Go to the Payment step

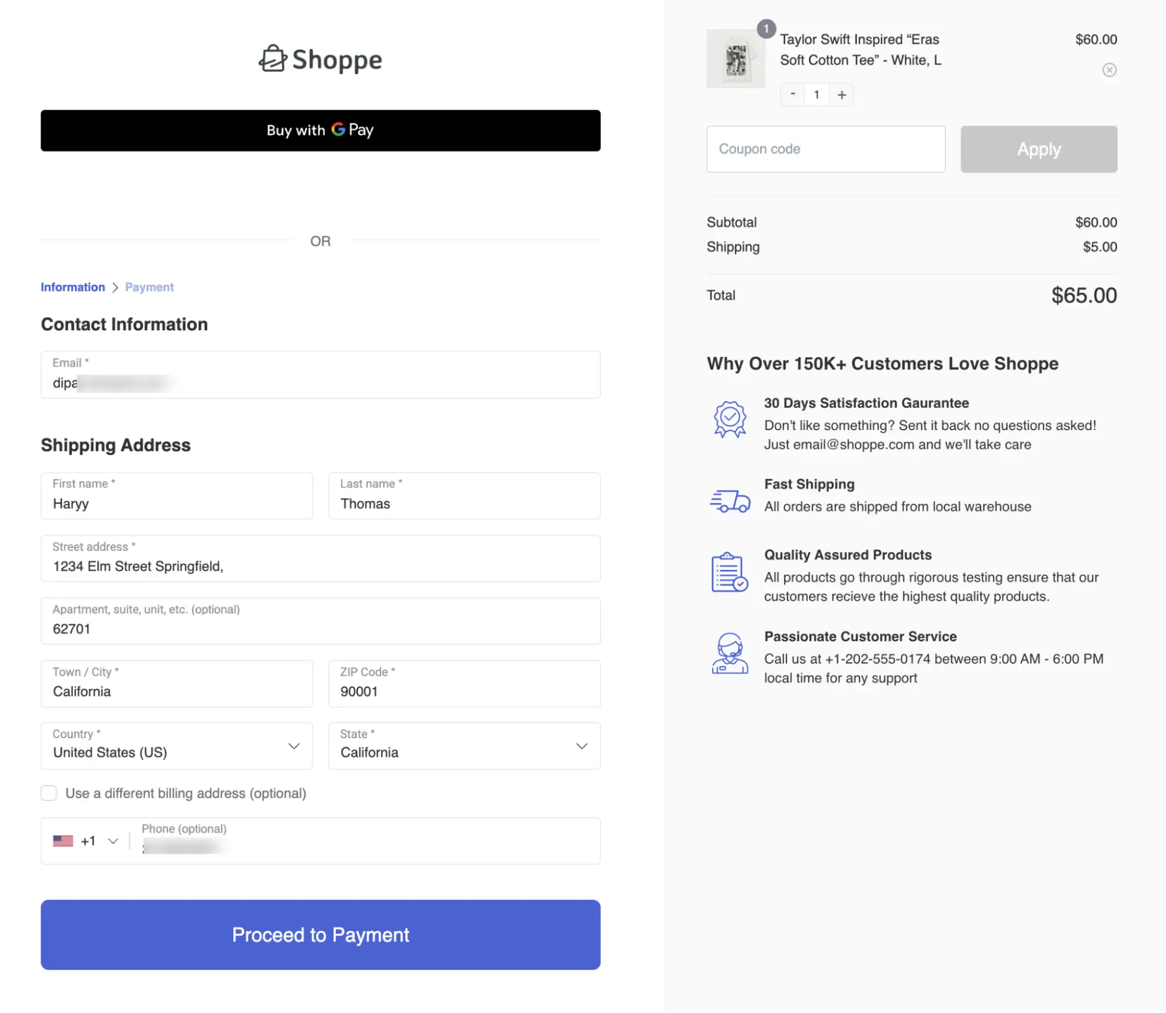click(149, 287)
